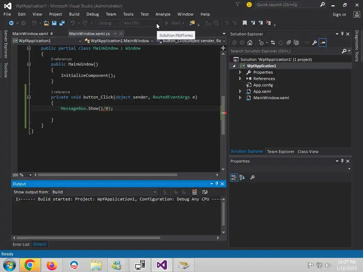363x272 pixels.
Task: Click Property Pages wrench in Properties panel
Action: [252, 177]
